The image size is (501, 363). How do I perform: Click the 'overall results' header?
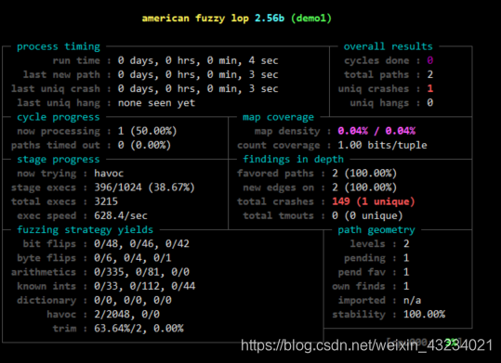389,46
